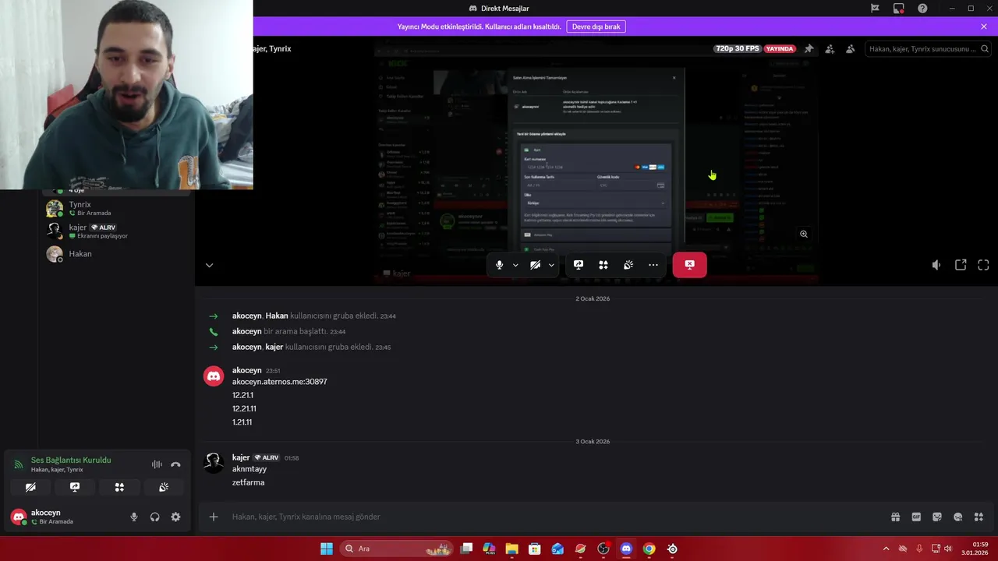Click kajer's avatar beside aknmtayy message
The width and height of the screenshot is (998, 561).
point(214,463)
